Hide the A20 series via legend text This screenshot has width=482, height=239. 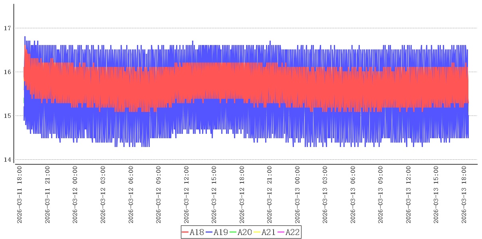245,232
